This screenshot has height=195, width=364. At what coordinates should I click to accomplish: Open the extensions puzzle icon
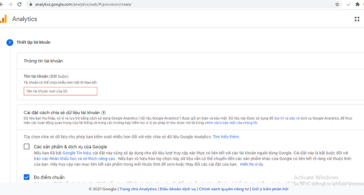click(358, 4)
